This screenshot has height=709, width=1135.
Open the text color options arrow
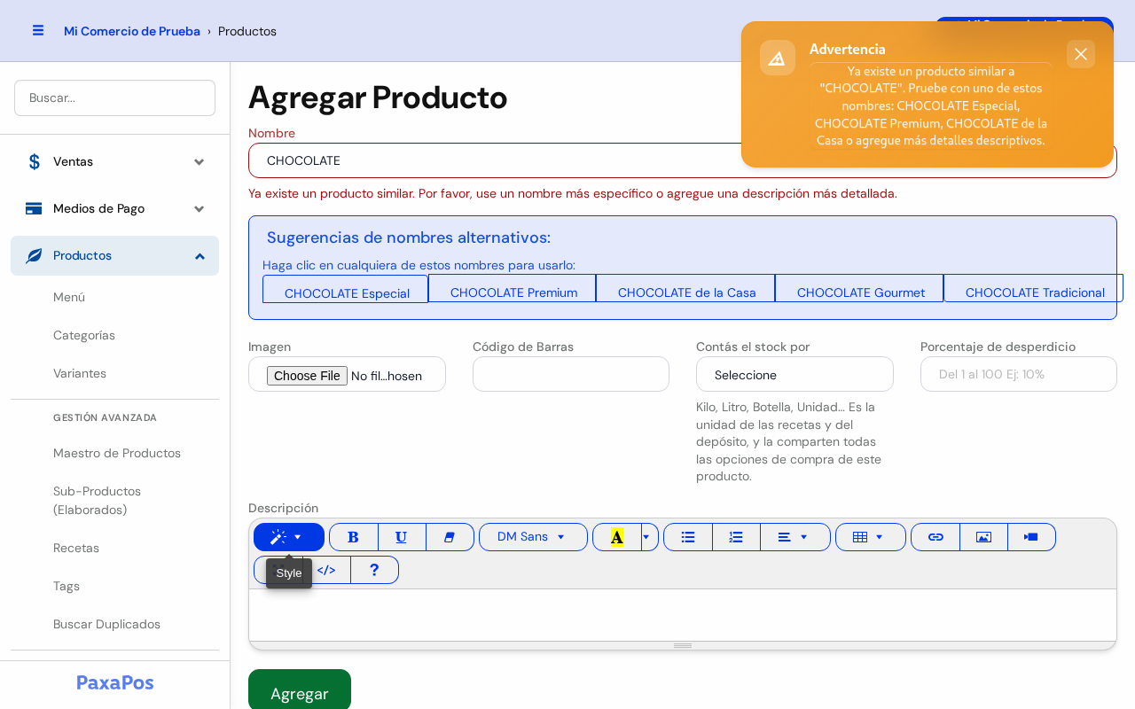click(650, 537)
